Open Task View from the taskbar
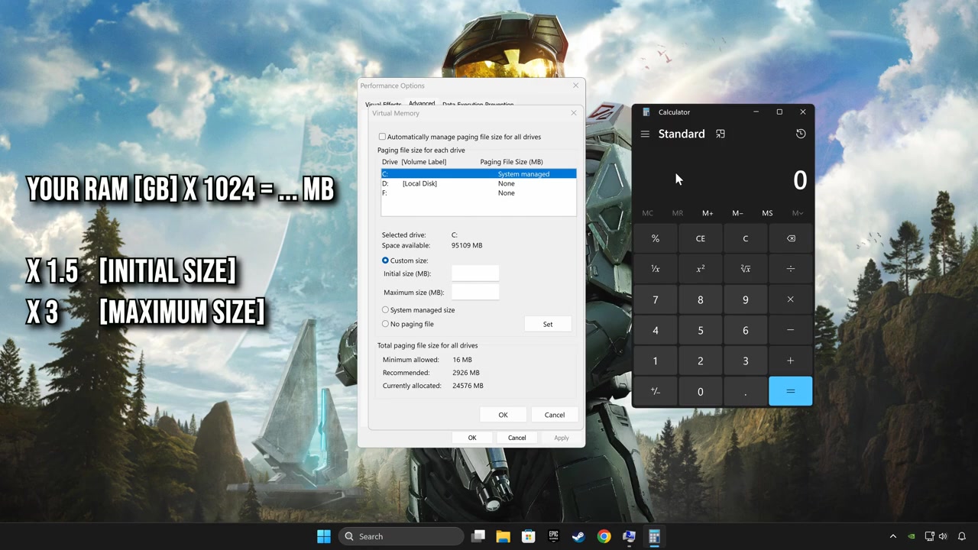The height and width of the screenshot is (550, 978). pyautogui.click(x=478, y=536)
